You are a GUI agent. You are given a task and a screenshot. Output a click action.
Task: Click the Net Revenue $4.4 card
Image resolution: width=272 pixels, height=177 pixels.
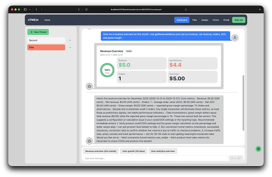pyautogui.click(x=193, y=63)
